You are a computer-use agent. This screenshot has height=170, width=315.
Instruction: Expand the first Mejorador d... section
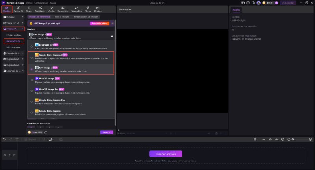click(x=13, y=59)
